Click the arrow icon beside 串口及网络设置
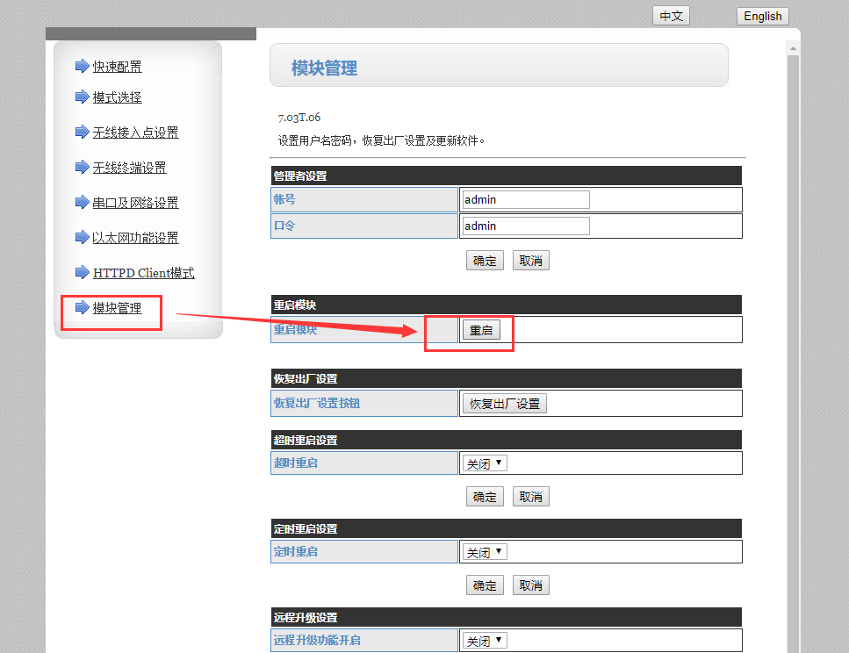 [x=82, y=203]
